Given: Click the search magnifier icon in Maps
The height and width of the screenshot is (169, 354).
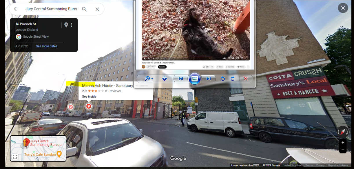Looking at the screenshot, I should click(x=84, y=9).
